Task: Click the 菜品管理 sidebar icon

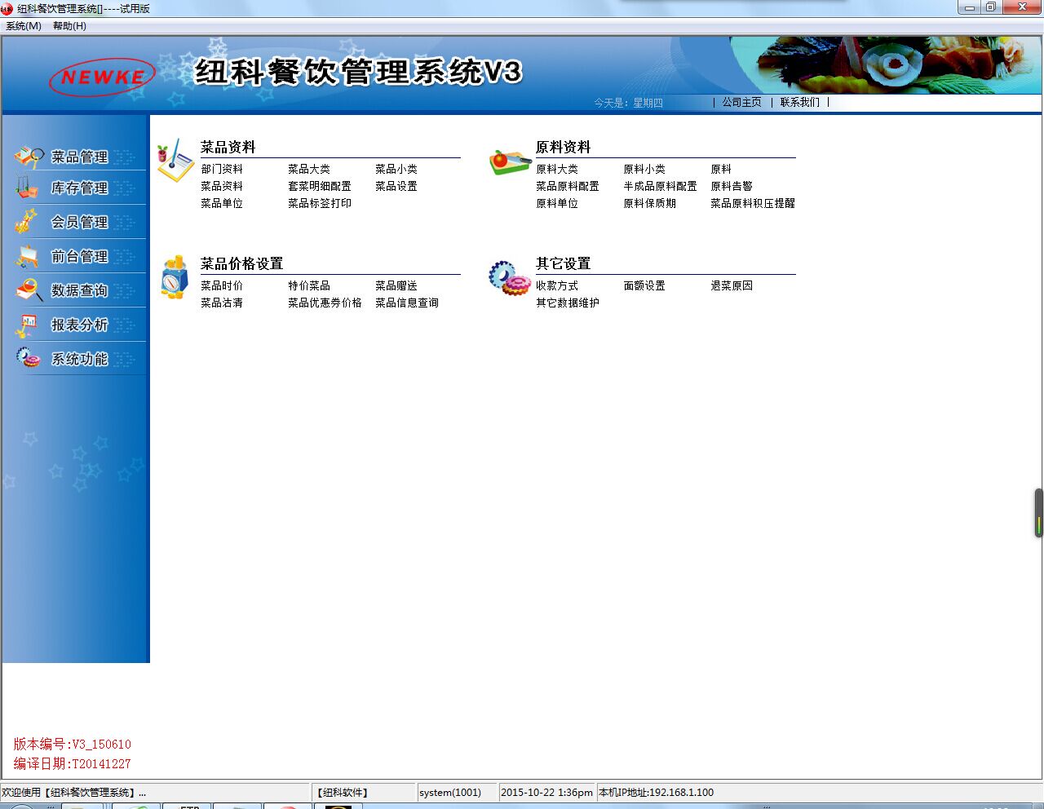Action: pyautogui.click(x=29, y=157)
